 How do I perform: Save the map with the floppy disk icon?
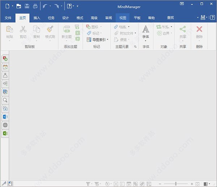(27, 6)
